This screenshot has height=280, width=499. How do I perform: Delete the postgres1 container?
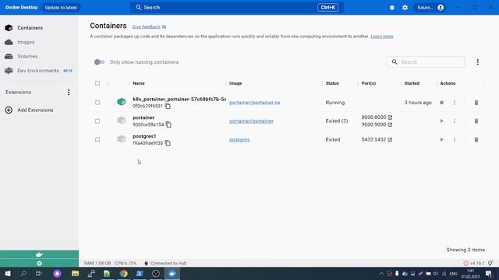pos(476,140)
